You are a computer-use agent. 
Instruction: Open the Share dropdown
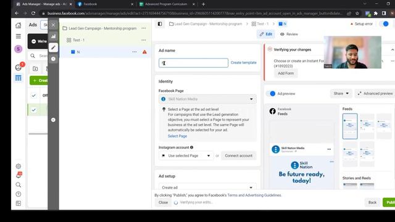(341, 93)
